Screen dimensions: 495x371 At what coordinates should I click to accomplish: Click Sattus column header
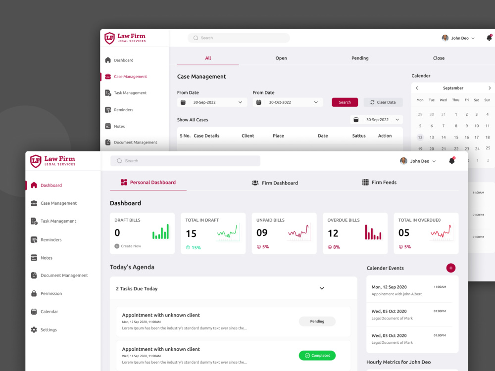[x=359, y=136]
